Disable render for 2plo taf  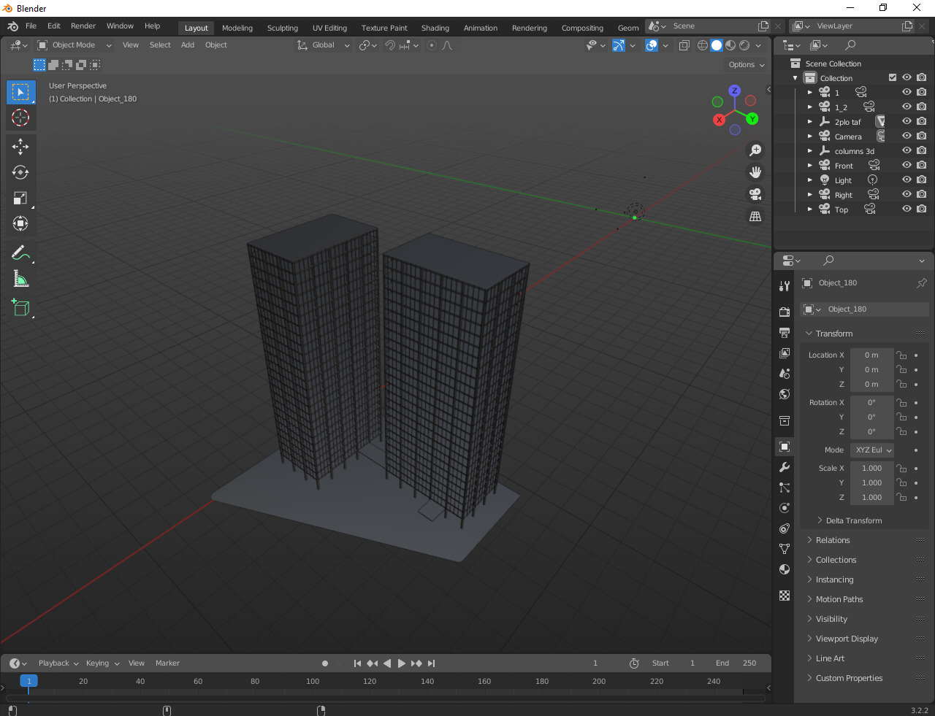tap(922, 121)
